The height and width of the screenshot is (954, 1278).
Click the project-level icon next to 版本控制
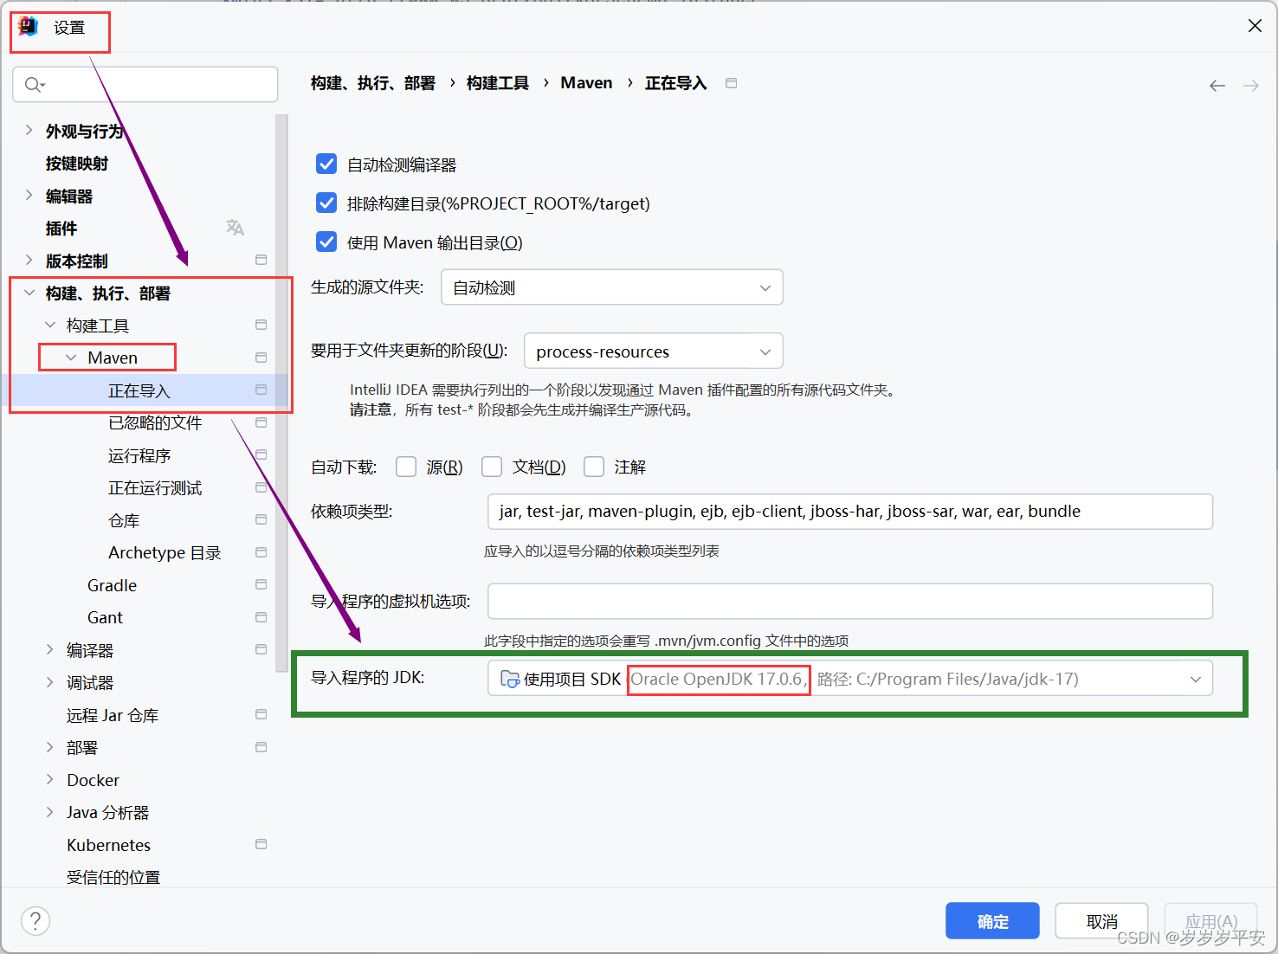pos(261,260)
